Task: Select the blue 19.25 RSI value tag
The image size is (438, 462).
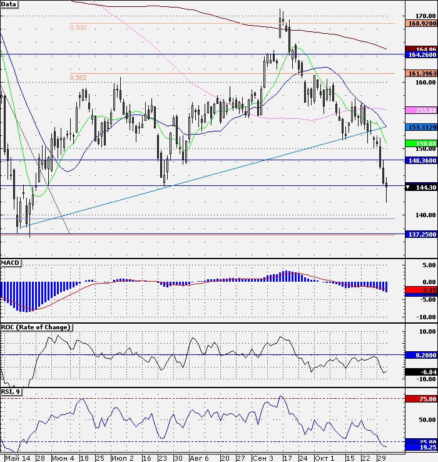Action: coord(421,447)
